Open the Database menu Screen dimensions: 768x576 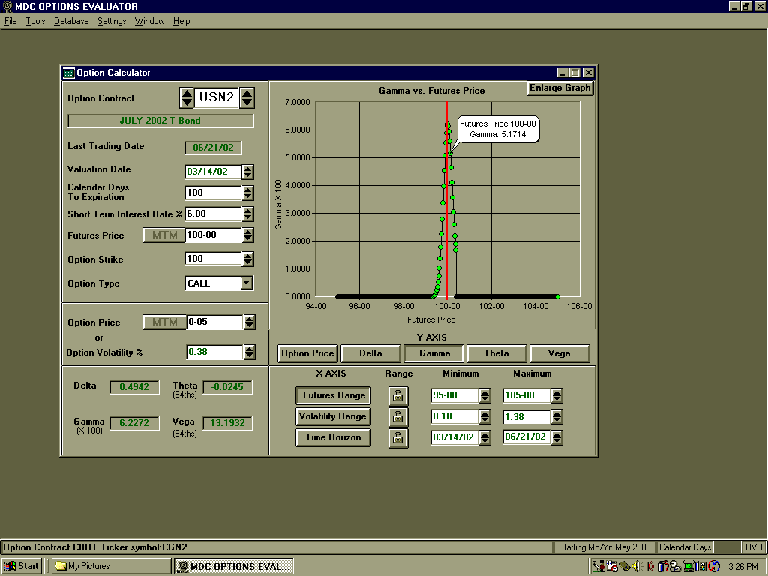click(x=71, y=21)
